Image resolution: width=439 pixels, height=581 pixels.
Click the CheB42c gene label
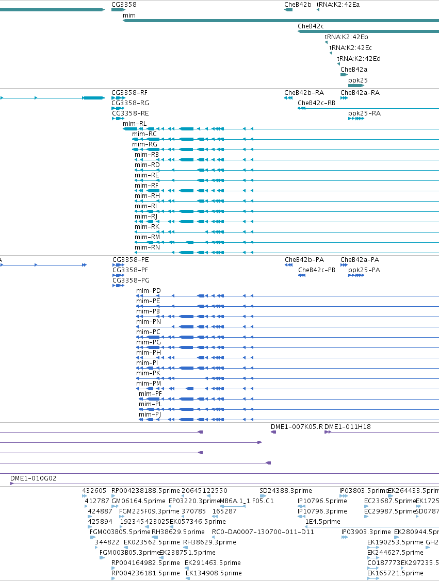[x=311, y=26]
